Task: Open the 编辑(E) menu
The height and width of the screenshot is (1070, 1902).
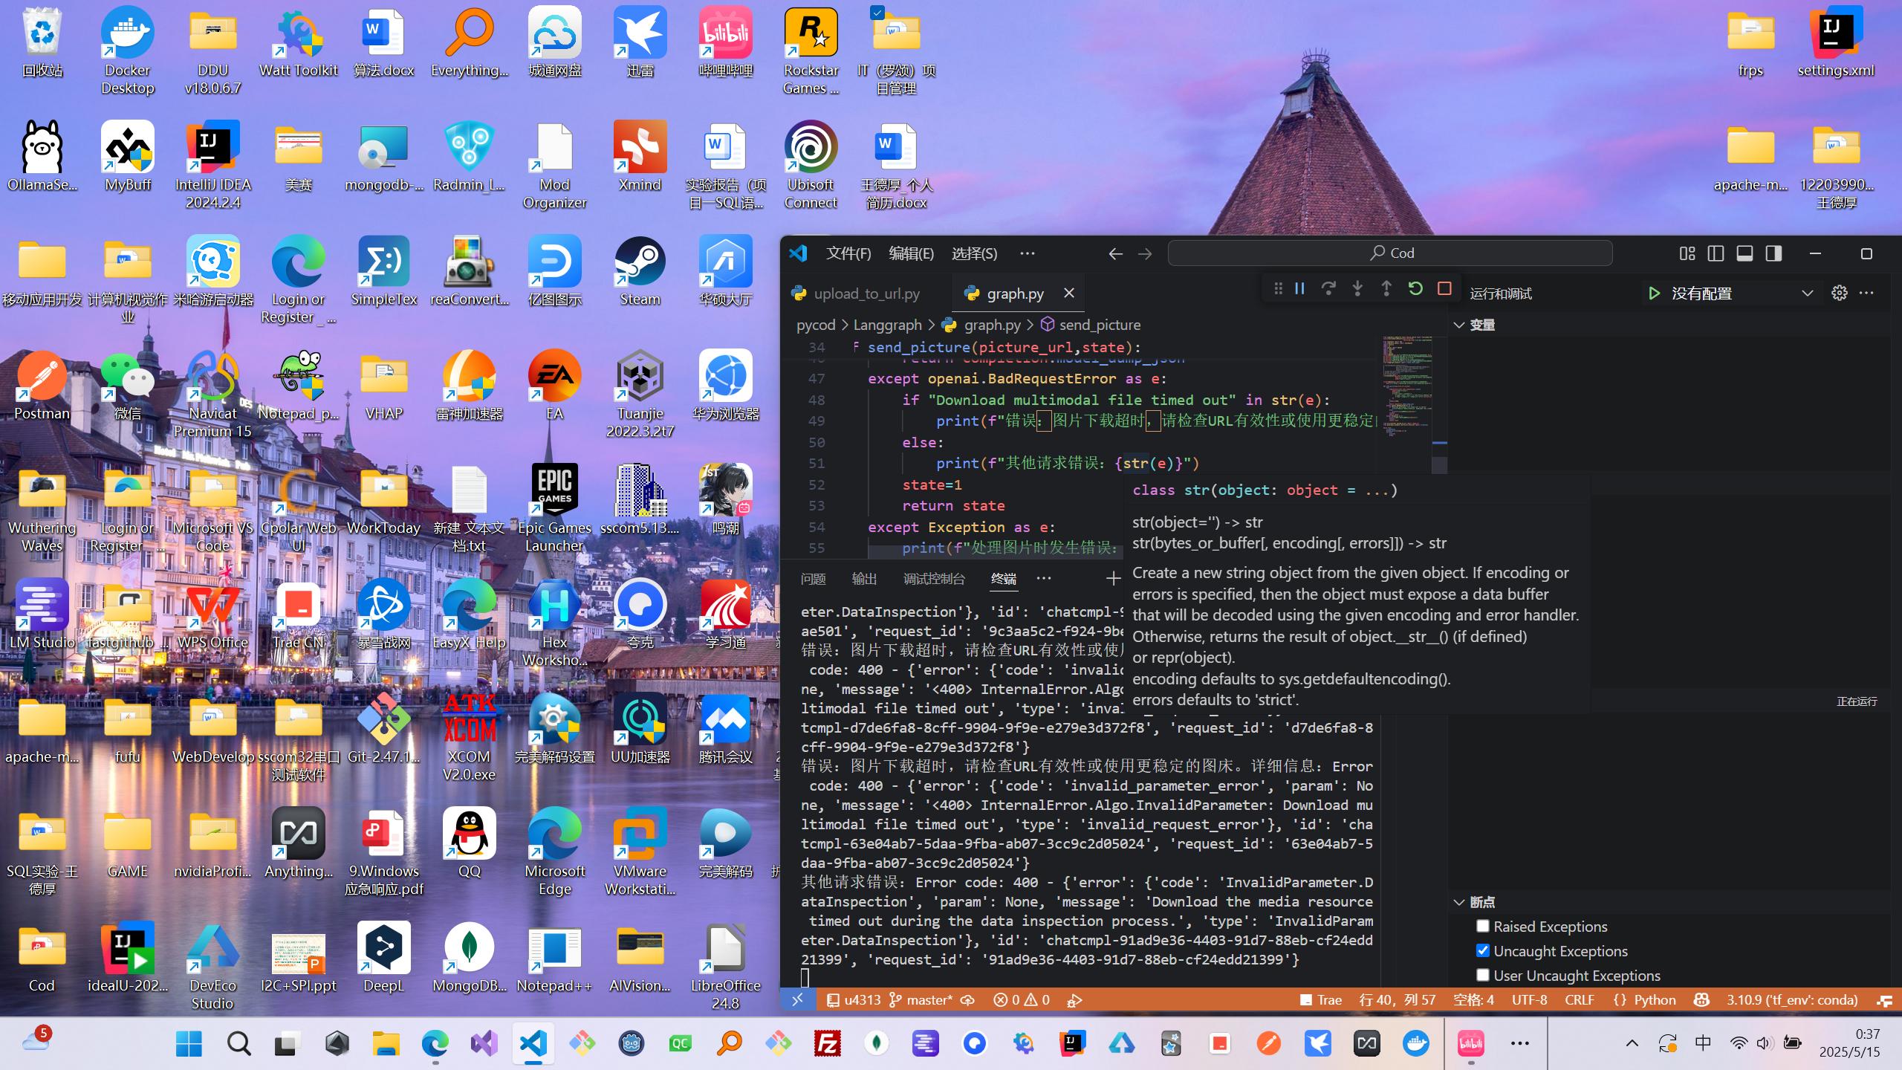Action: tap(911, 253)
